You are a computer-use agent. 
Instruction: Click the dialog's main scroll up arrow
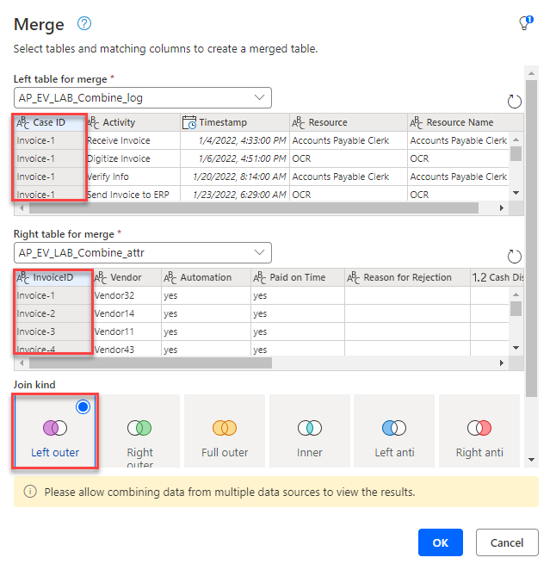(x=531, y=73)
